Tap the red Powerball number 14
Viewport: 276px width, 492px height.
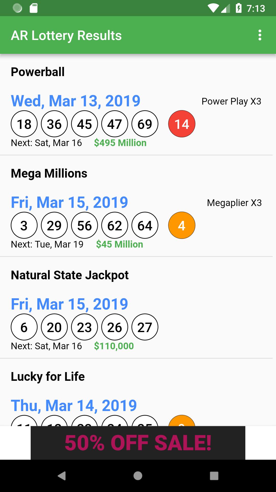point(182,124)
